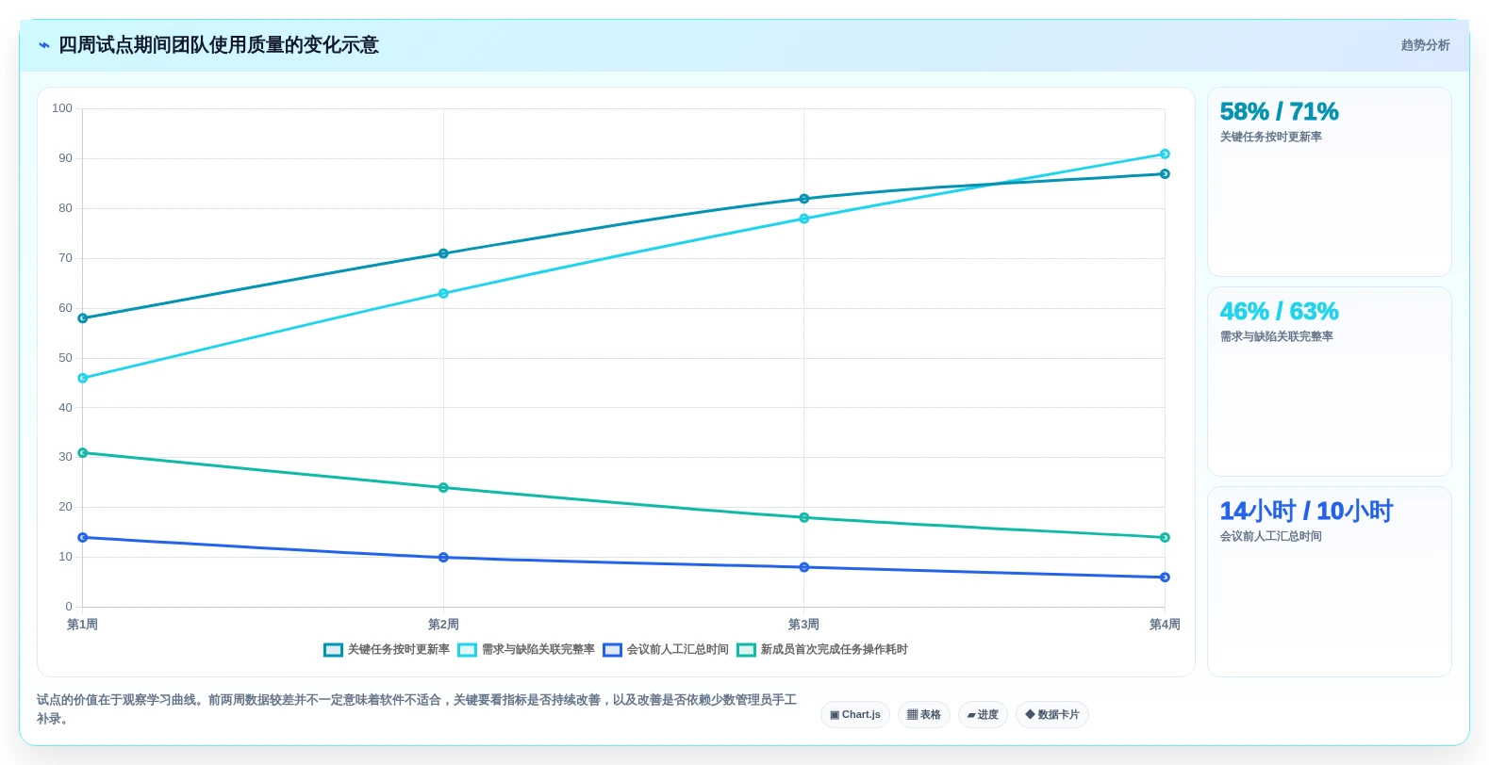Click 关键任务按时更新率 week 1 point at 58
The width and height of the screenshot is (1489, 765).
pos(83,318)
